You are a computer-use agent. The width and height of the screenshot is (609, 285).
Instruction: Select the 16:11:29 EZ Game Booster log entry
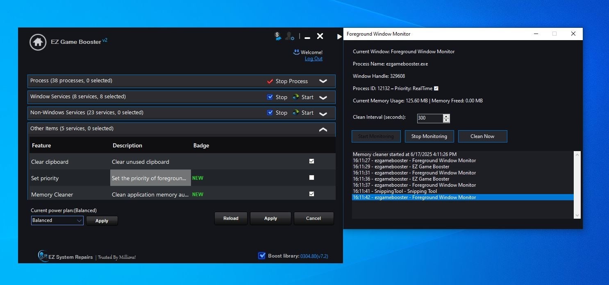pyautogui.click(x=463, y=167)
